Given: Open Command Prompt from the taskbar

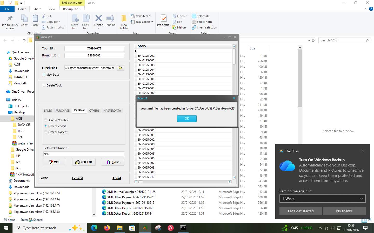Looking at the screenshot, I should coord(183,228).
